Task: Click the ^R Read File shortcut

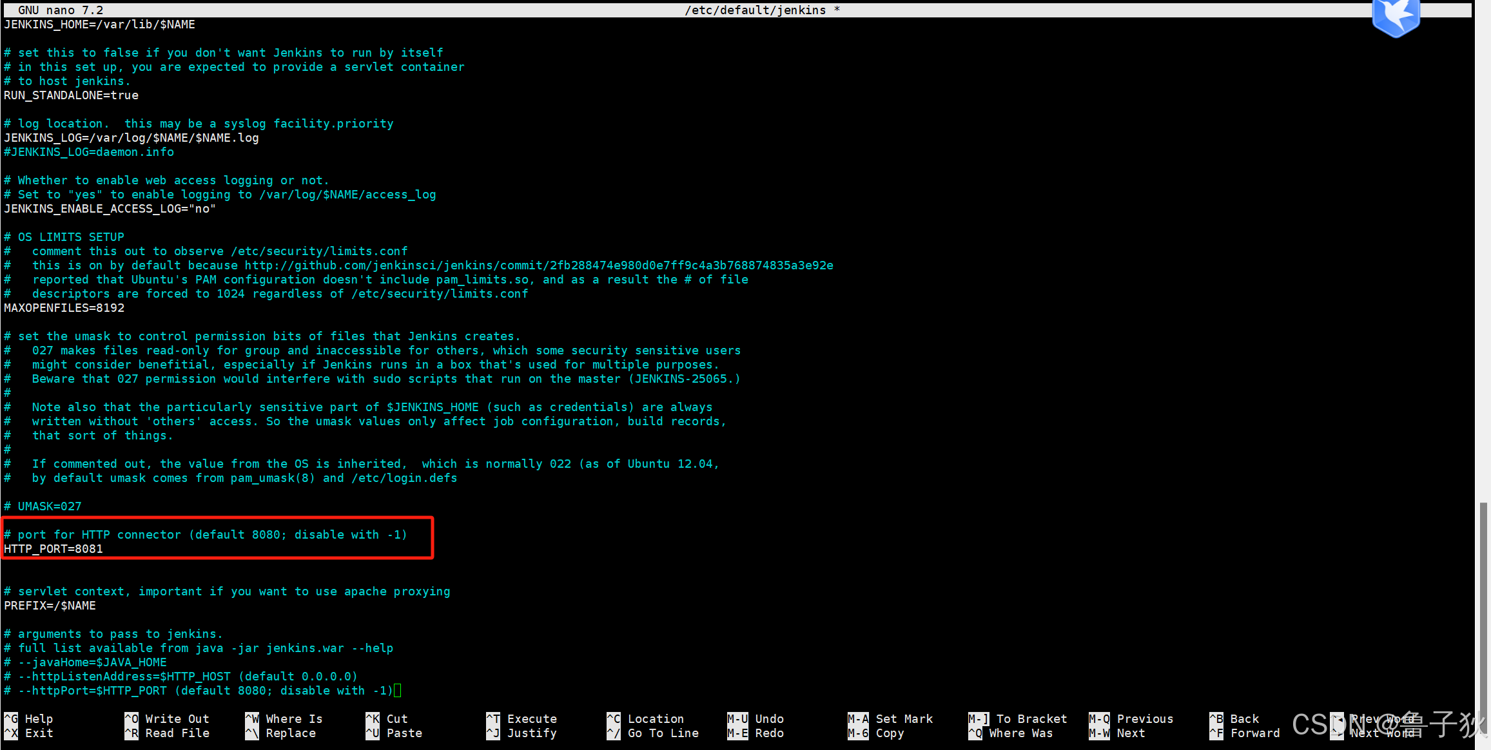Action: point(167,733)
